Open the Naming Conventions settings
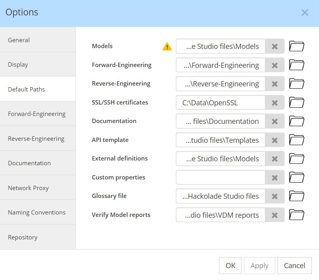The image size is (319, 280). (x=37, y=212)
